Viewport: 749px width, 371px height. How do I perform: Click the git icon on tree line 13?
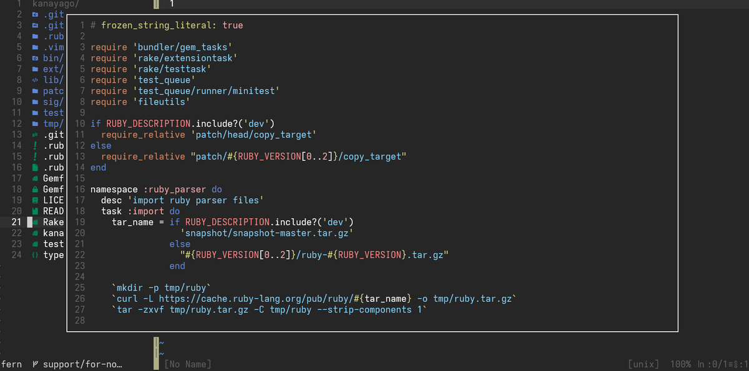click(36, 135)
